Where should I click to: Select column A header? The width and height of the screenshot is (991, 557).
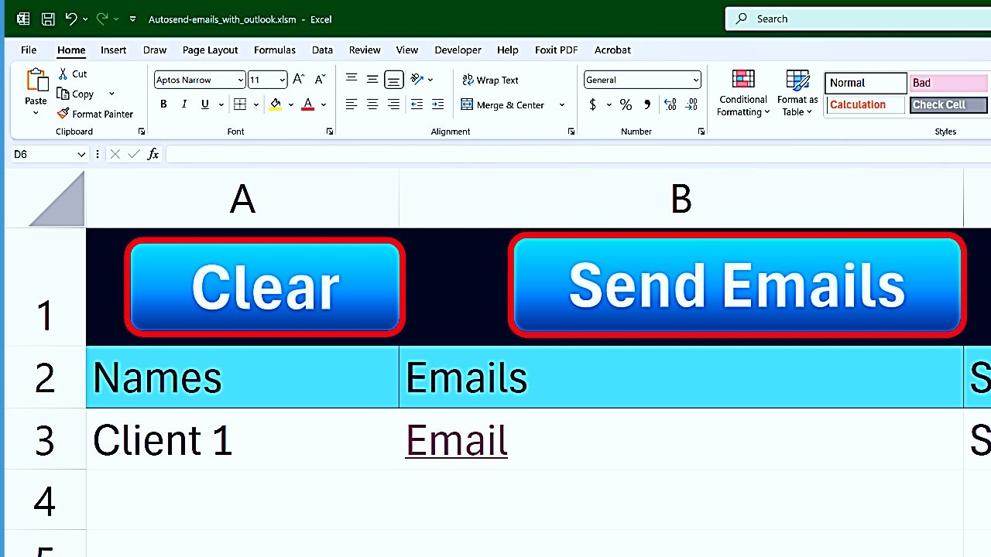tap(242, 200)
